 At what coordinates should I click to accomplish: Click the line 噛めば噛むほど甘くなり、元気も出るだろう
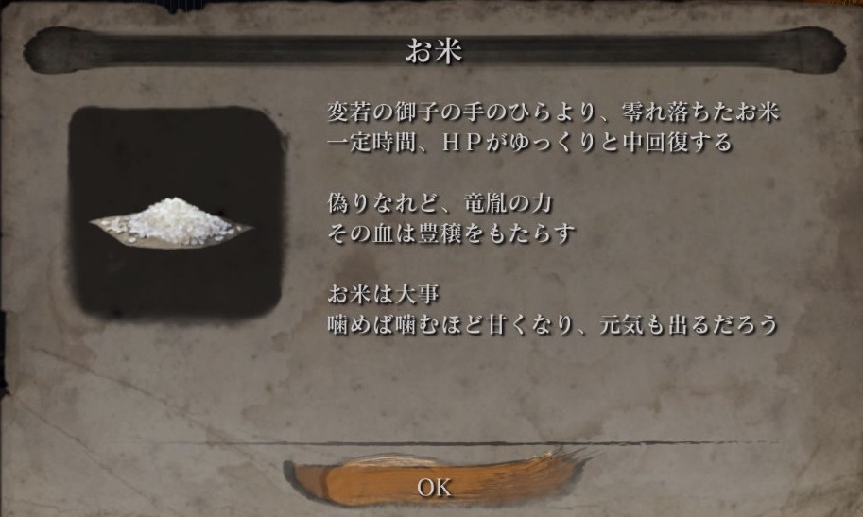click(x=553, y=324)
